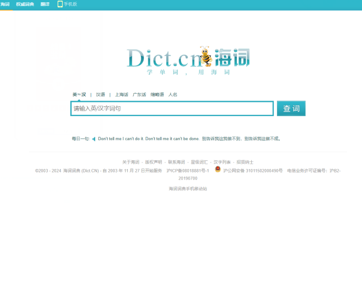Open the 版权声明 footer link
This screenshot has width=362, height=283.
pos(153,162)
